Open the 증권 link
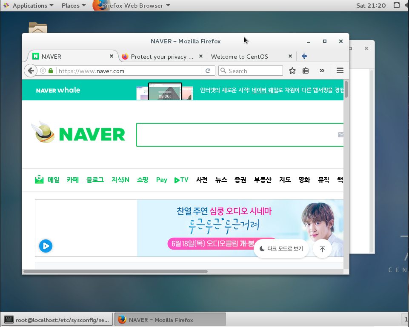The width and height of the screenshot is (409, 327). (240, 180)
